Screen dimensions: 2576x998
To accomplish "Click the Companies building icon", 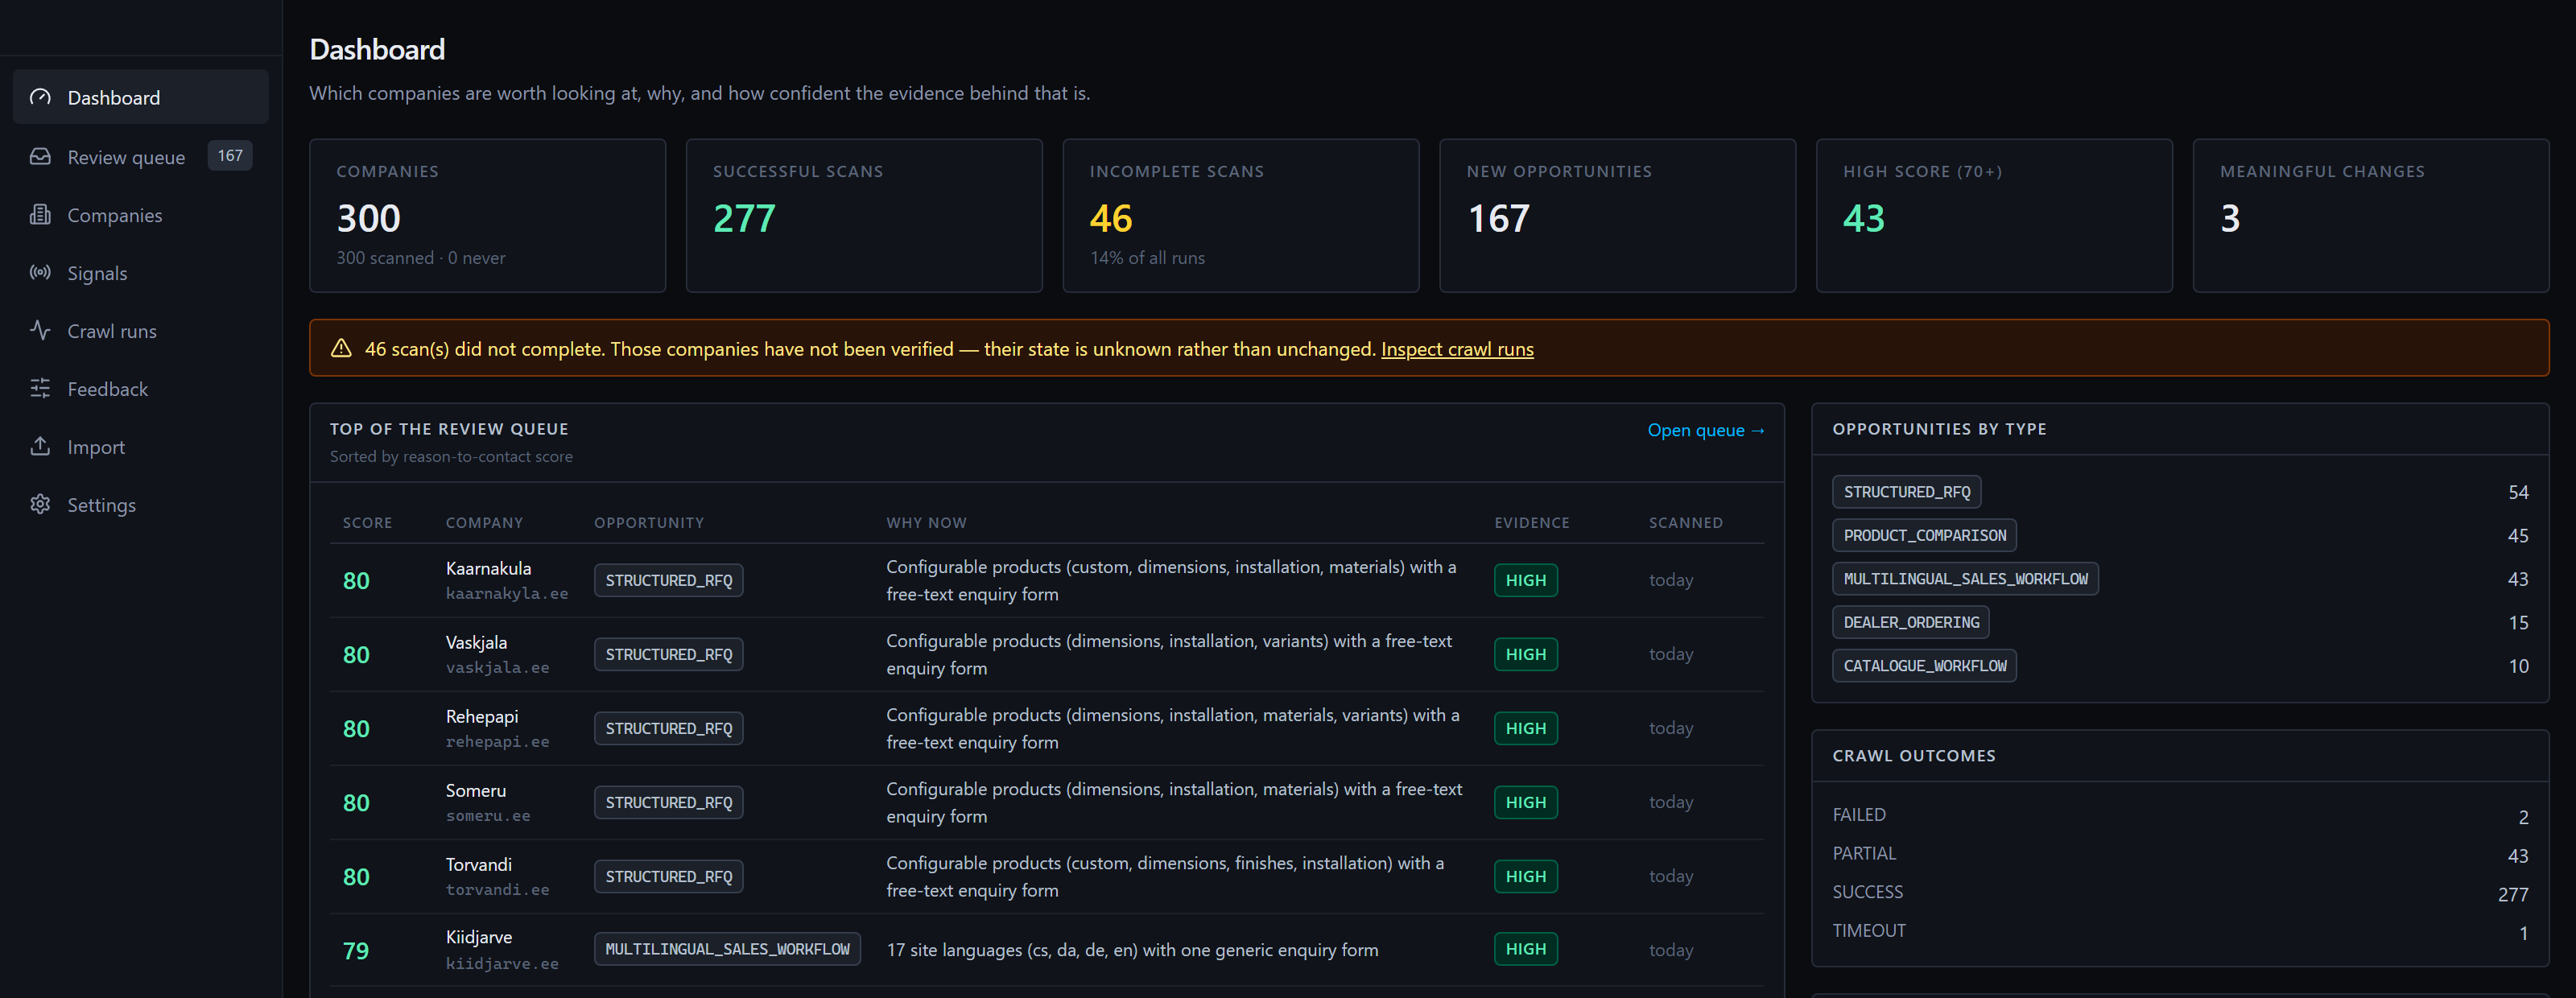I will pos(40,214).
